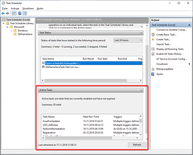The height and width of the screenshot is (155, 193).
Task: Open the Help toolbar icon
Action: 20,13
